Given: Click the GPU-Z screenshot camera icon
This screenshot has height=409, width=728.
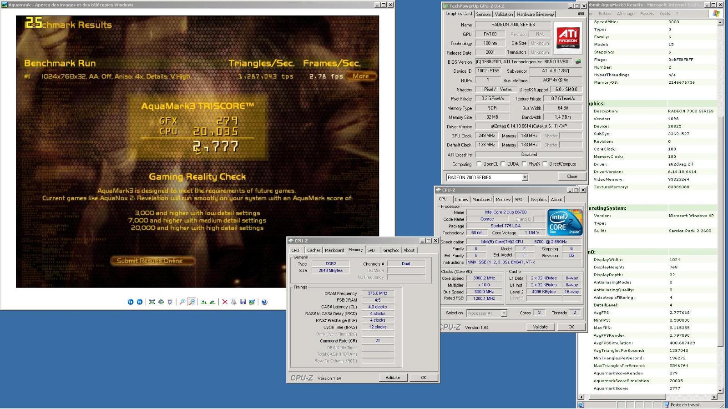Looking at the screenshot, I should 581,14.
